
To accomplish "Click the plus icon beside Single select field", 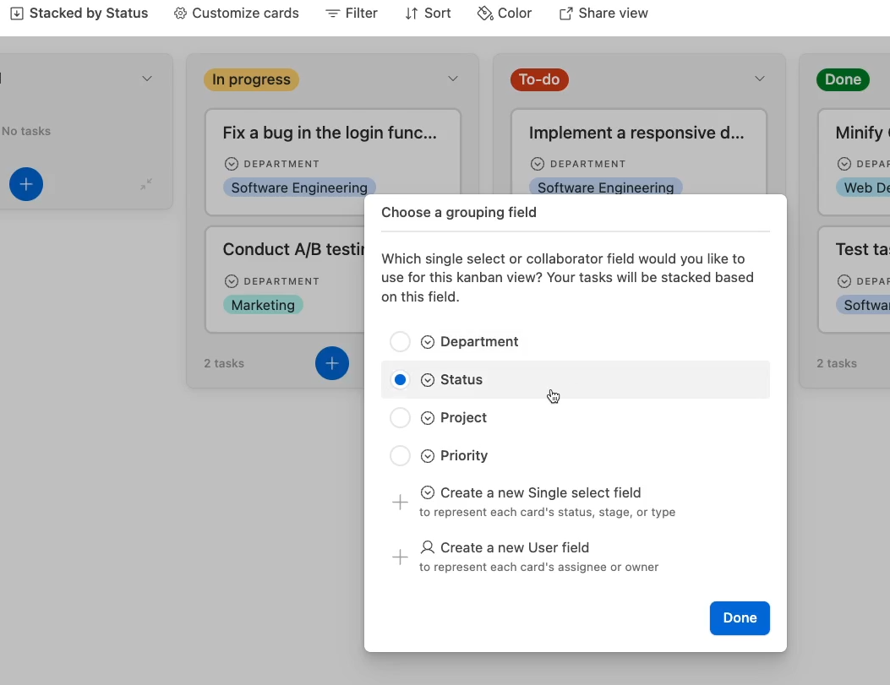I will [400, 502].
